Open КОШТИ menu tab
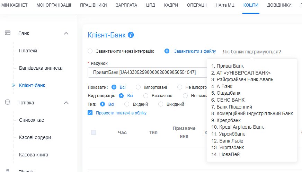Screen dimensions: 302x172 pyautogui.click(x=251, y=5)
